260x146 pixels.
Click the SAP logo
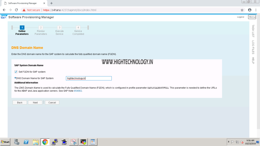(4, 17)
